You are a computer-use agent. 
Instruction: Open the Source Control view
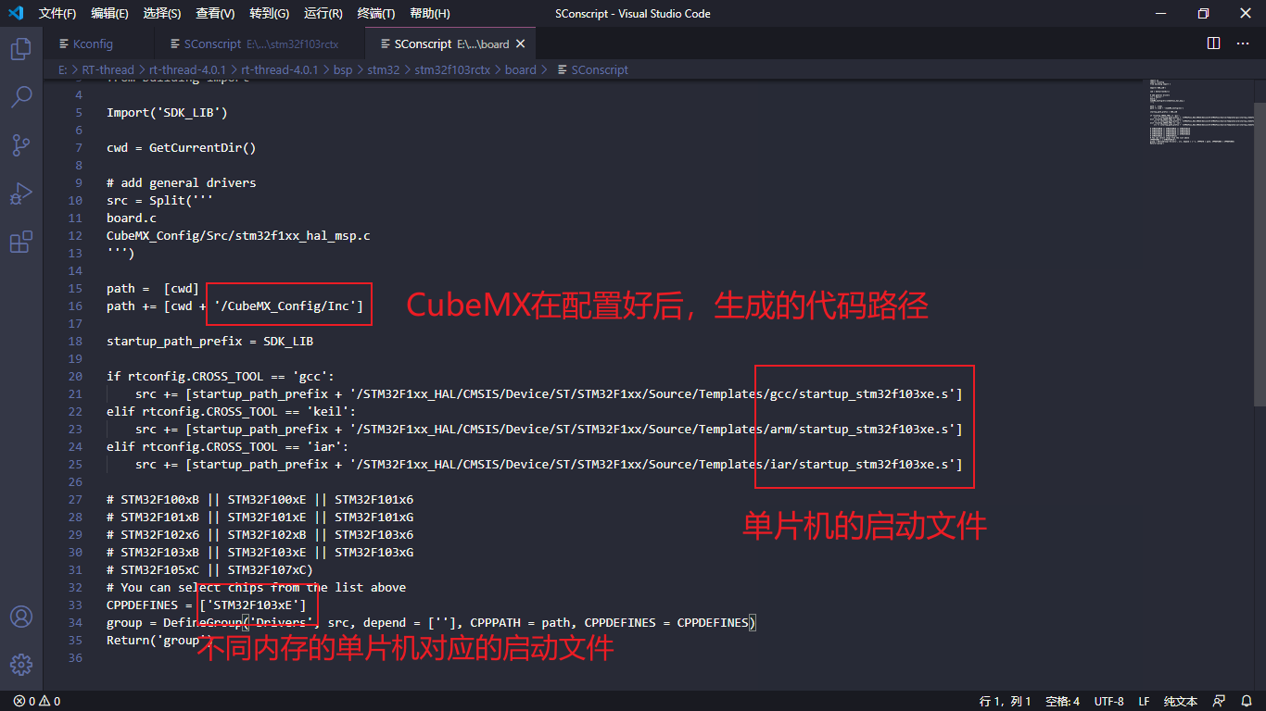[x=20, y=145]
